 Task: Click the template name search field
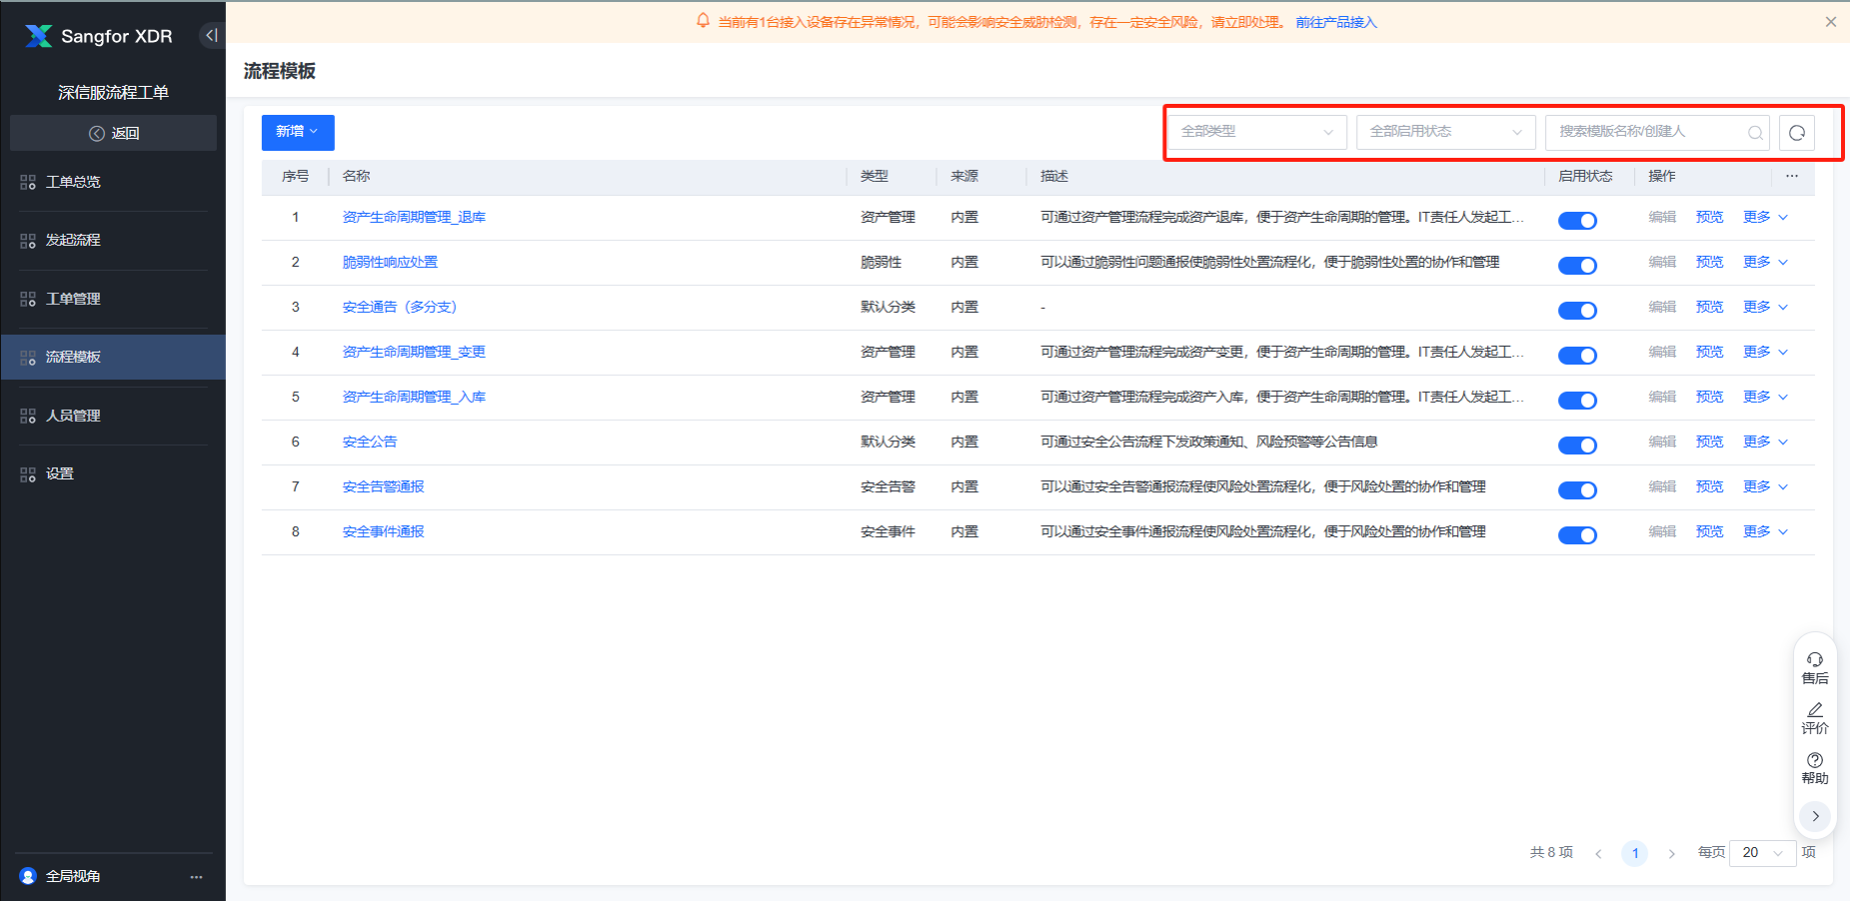coord(1647,132)
